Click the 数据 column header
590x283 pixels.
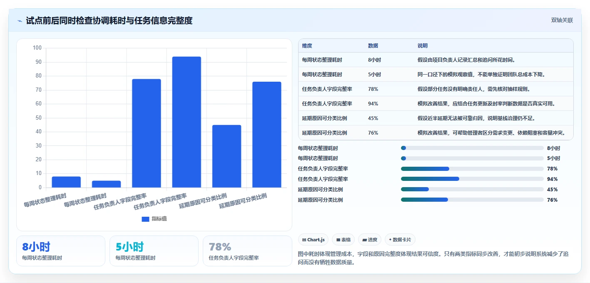point(373,46)
